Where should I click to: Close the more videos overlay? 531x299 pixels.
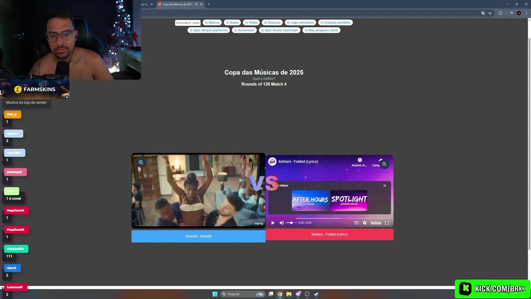pyautogui.click(x=385, y=186)
